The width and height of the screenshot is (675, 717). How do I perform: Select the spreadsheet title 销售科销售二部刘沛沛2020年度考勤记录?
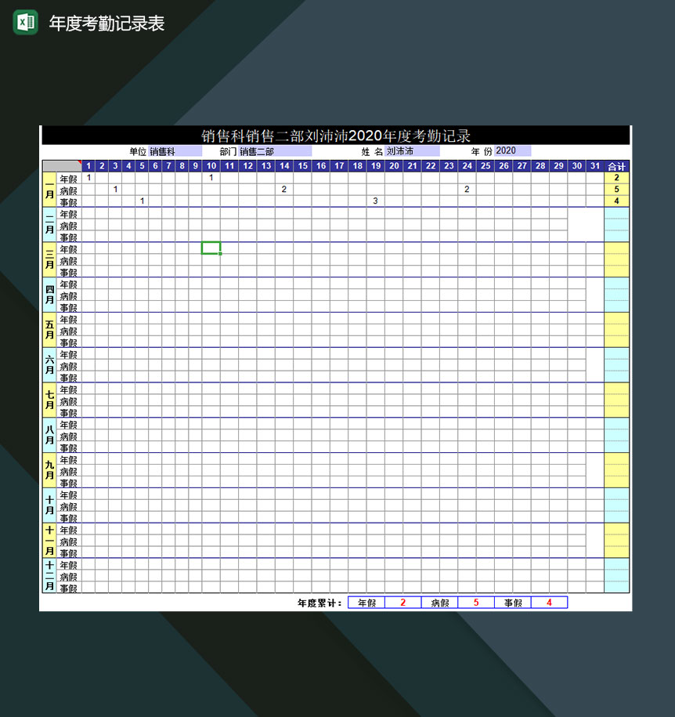click(335, 135)
